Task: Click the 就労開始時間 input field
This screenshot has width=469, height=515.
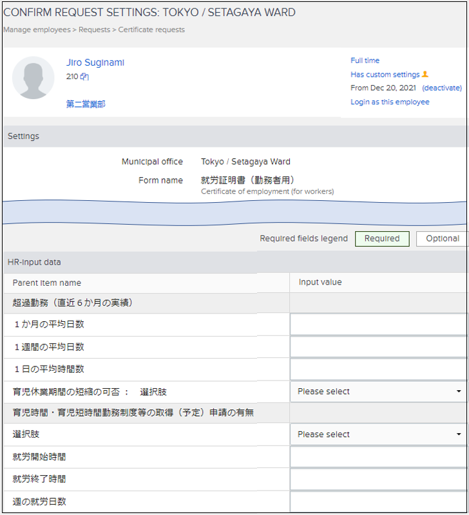Action: [379, 457]
